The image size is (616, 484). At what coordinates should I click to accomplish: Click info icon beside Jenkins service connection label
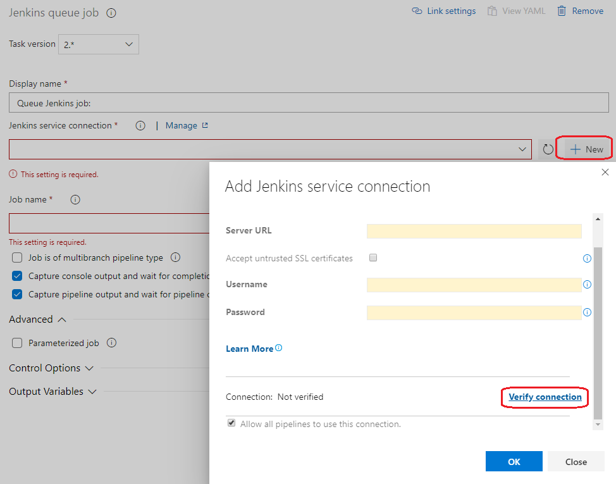tap(140, 125)
